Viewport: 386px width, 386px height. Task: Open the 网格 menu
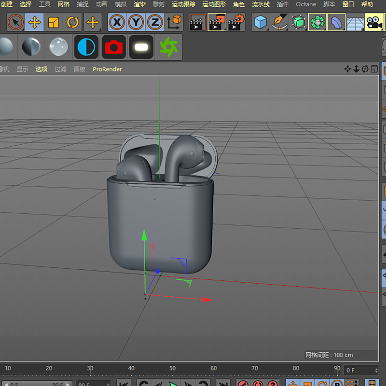[64, 4]
